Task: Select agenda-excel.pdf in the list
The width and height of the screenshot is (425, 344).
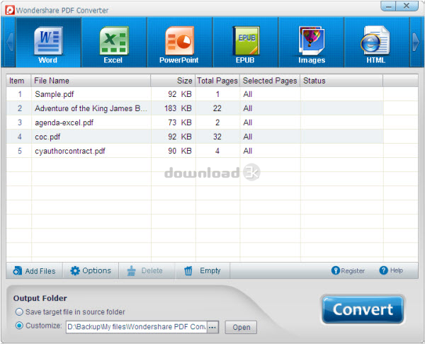Action: tap(212, 122)
